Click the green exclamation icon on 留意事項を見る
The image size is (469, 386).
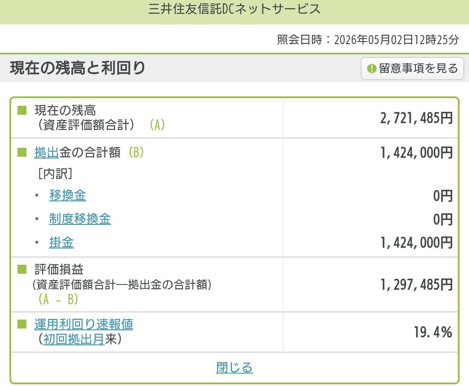pyautogui.click(x=371, y=69)
